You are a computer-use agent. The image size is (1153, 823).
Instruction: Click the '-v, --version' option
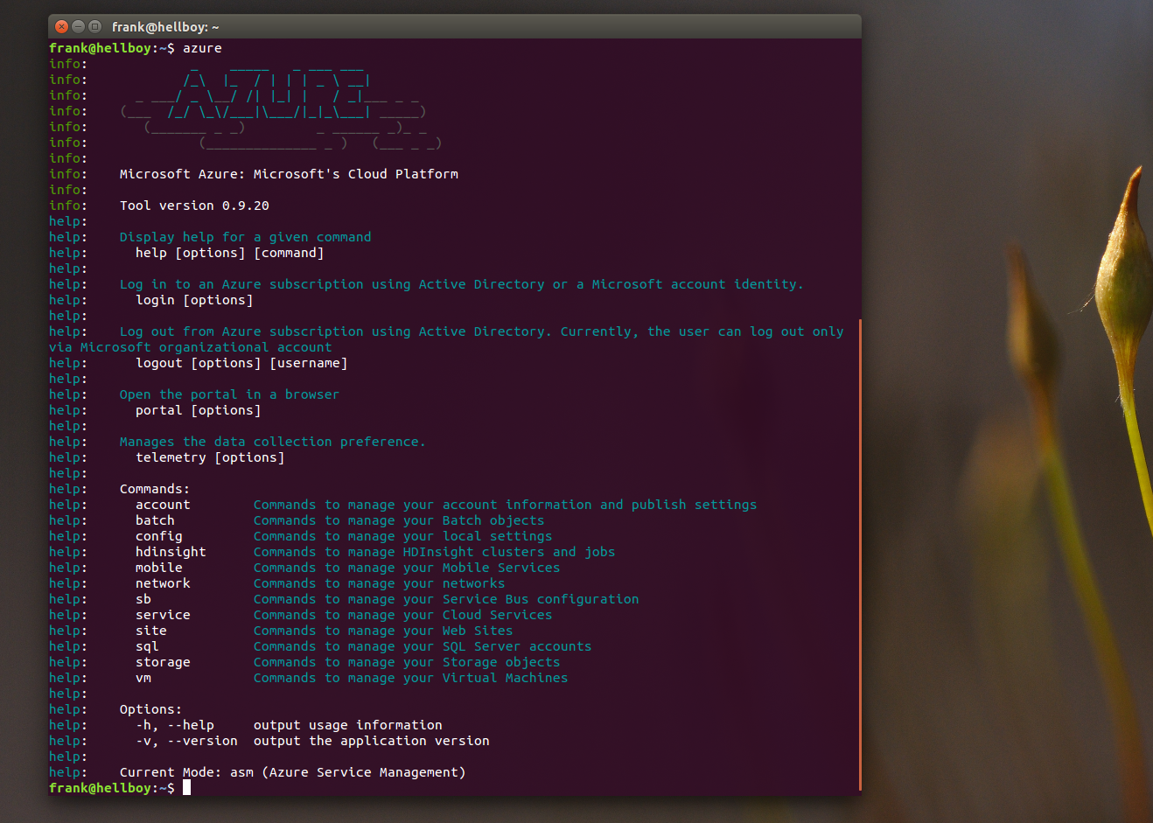point(186,741)
